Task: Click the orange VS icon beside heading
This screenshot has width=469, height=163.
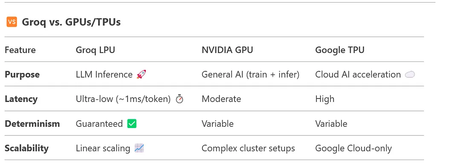Action: (12, 22)
